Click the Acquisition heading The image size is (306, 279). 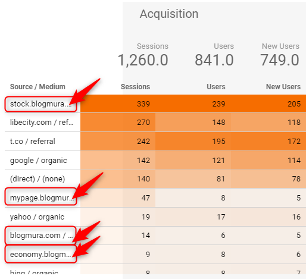coord(169,14)
